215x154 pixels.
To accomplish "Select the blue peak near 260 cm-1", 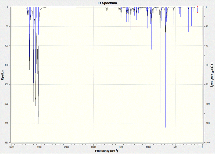I will (x=188, y=19).
